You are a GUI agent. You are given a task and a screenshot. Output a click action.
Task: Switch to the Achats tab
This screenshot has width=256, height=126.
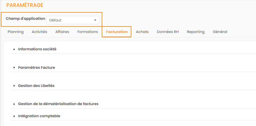pos(142,32)
